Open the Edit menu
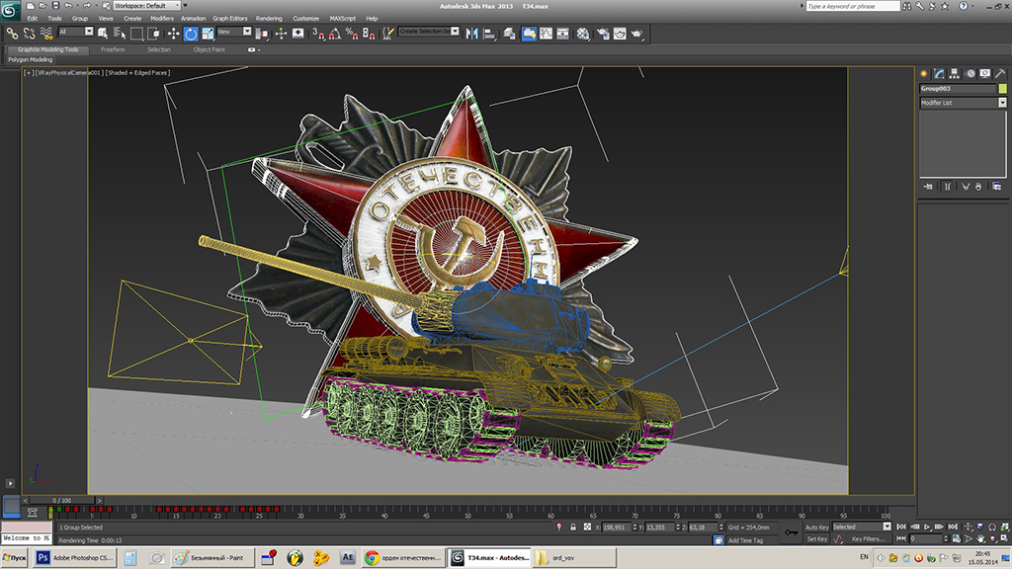The image size is (1012, 569). tap(33, 19)
